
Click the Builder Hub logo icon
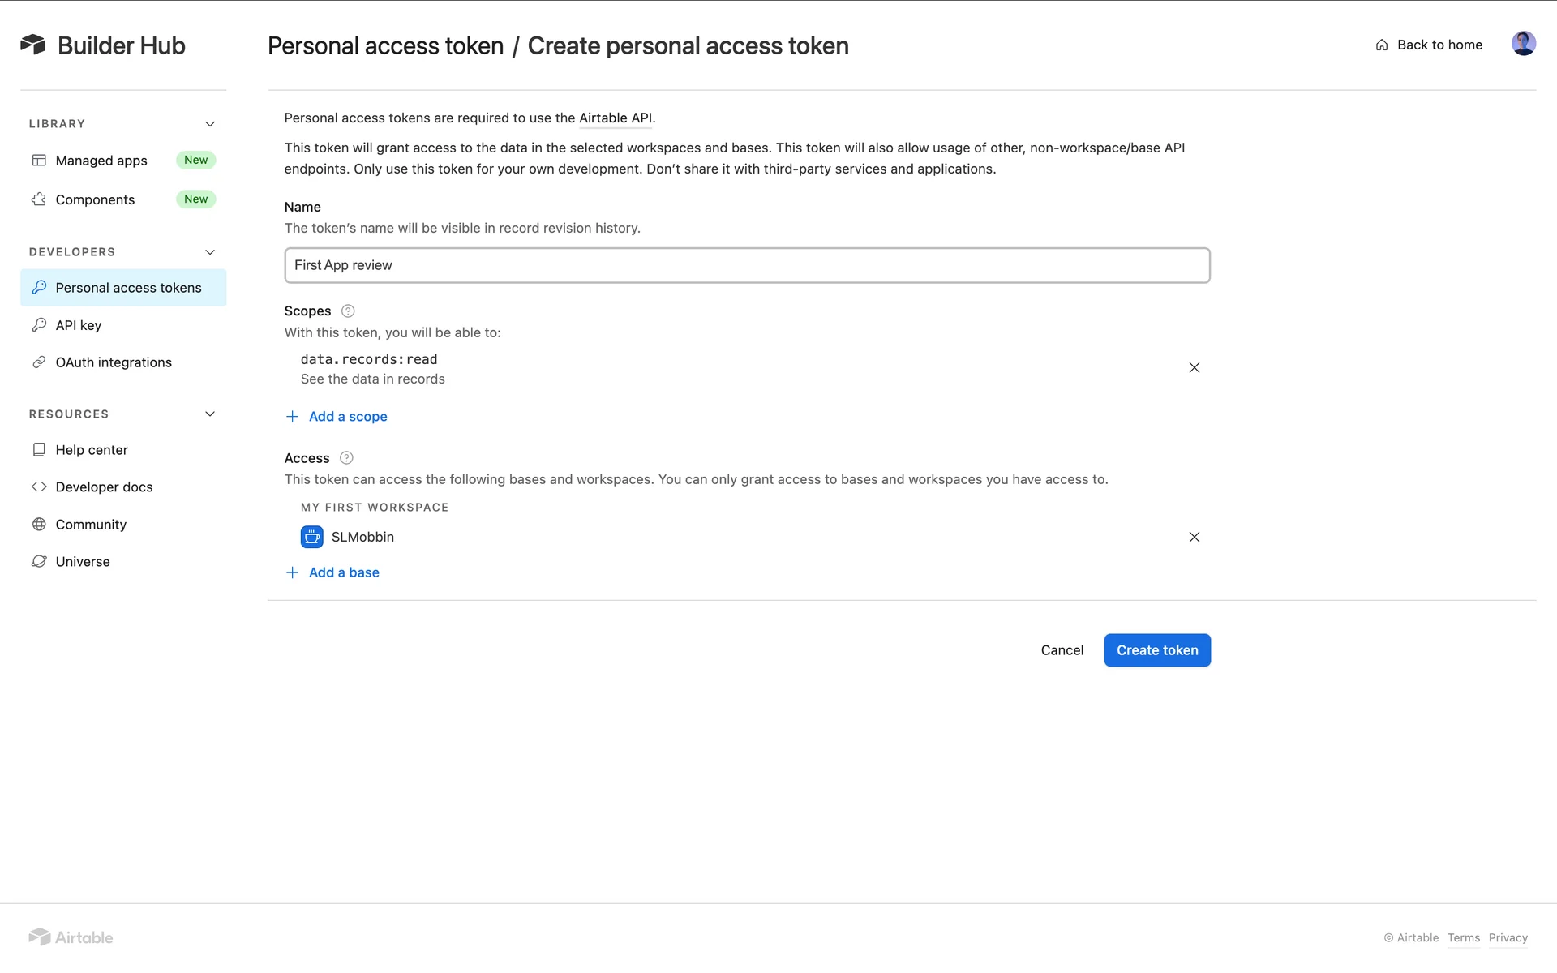coord(33,45)
